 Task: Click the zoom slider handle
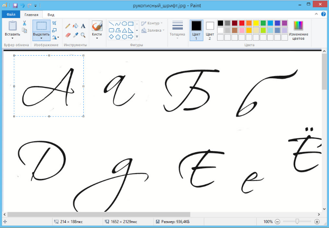[x=297, y=222]
